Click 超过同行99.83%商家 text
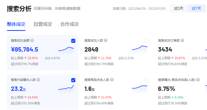This screenshot has width=207, height=110. pos(172,64)
